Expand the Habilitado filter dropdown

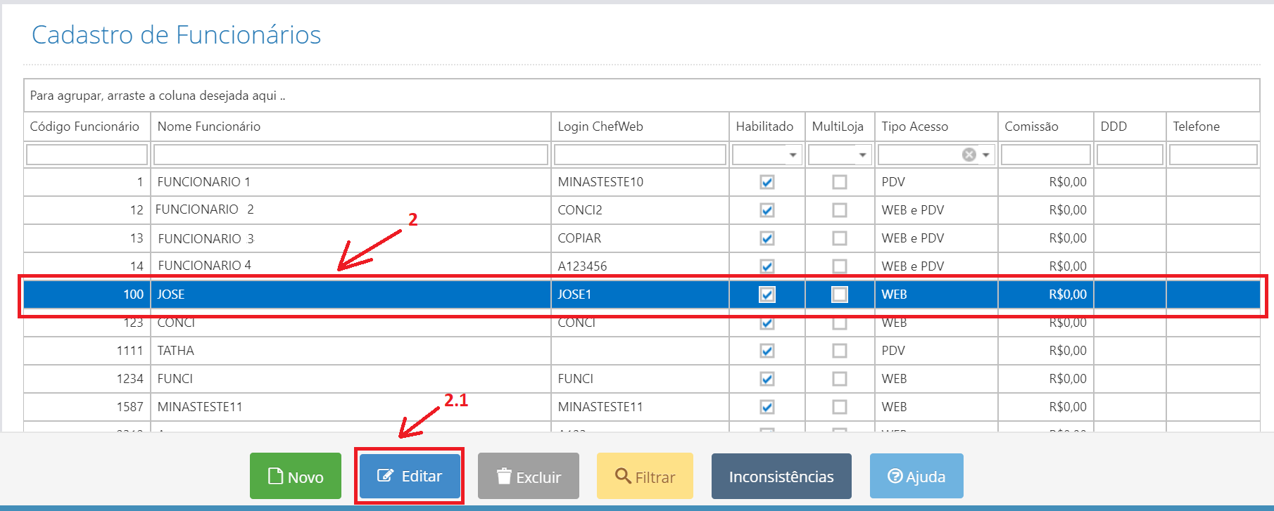click(x=793, y=155)
